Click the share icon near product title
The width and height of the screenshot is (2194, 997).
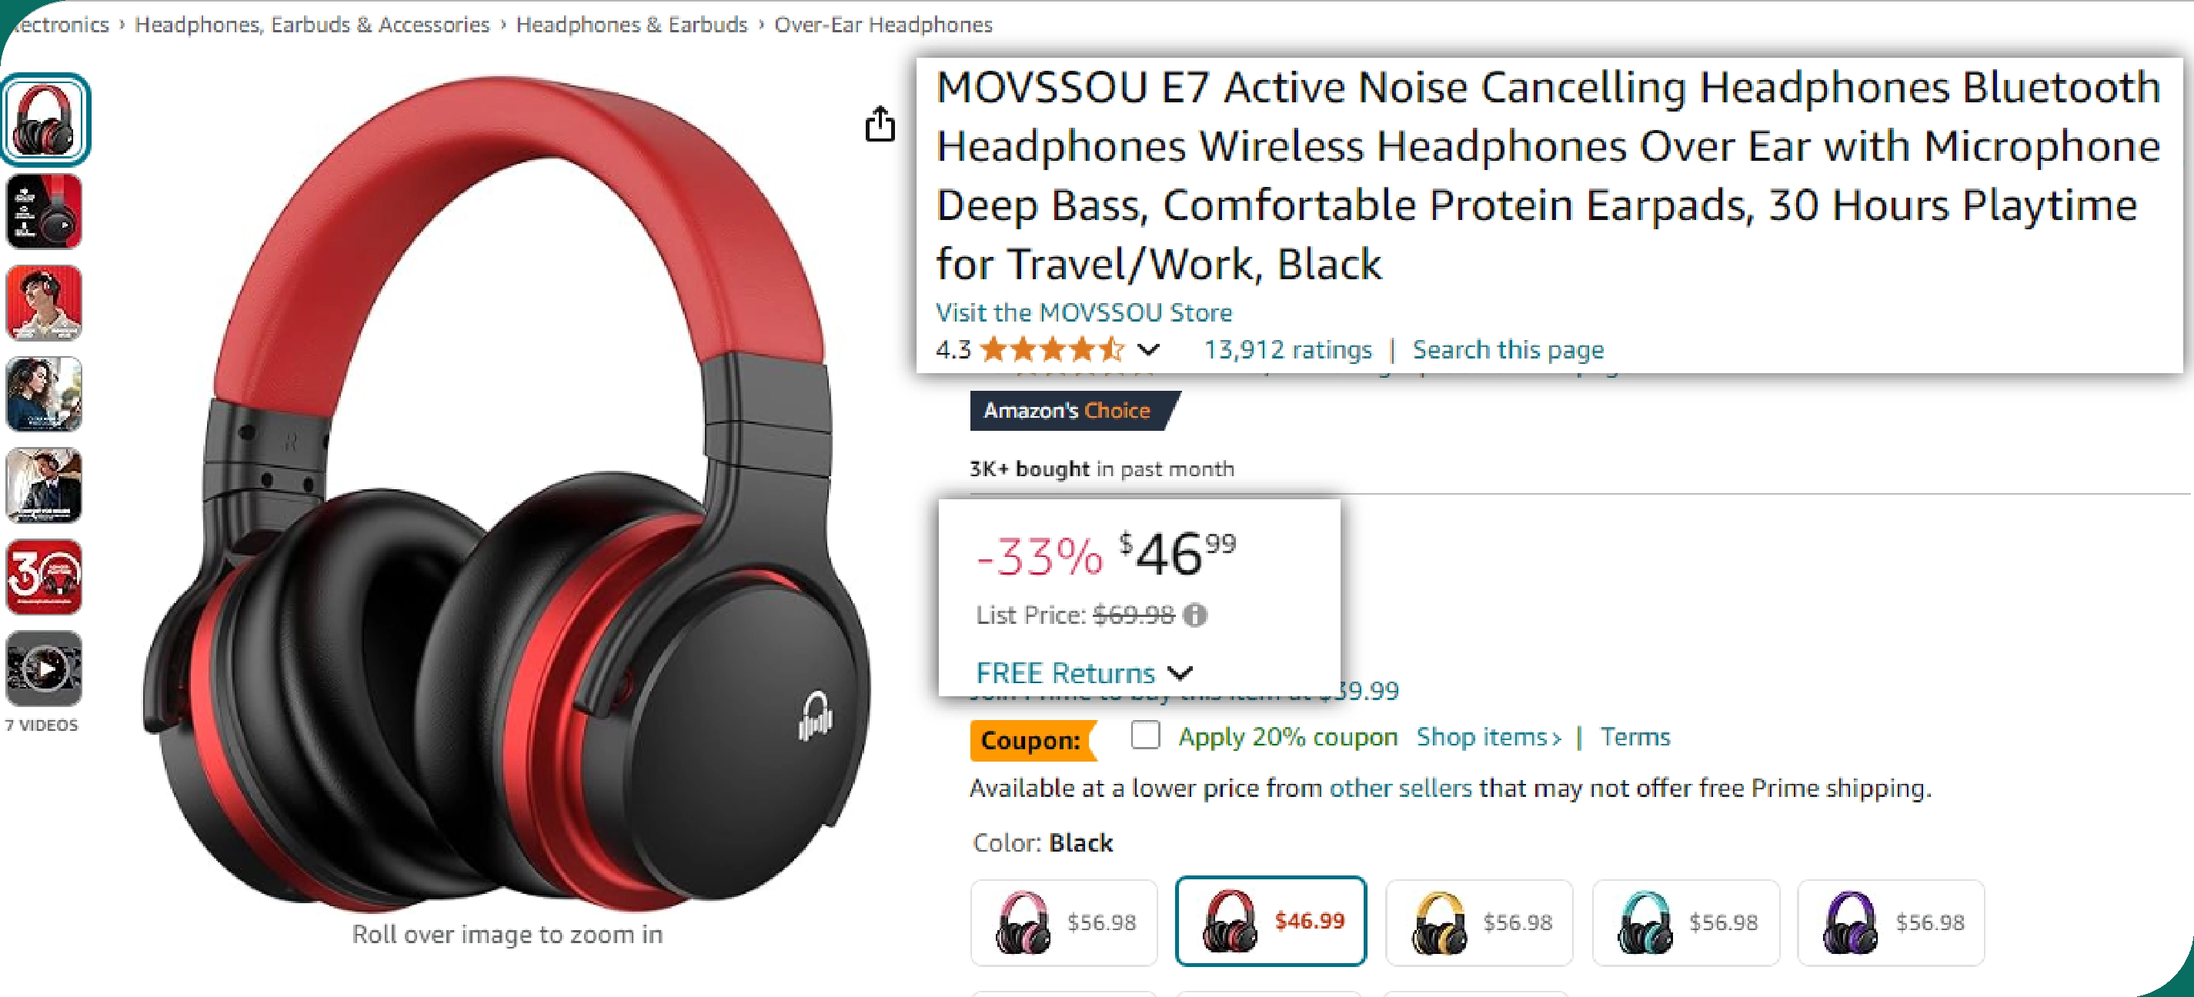[880, 125]
